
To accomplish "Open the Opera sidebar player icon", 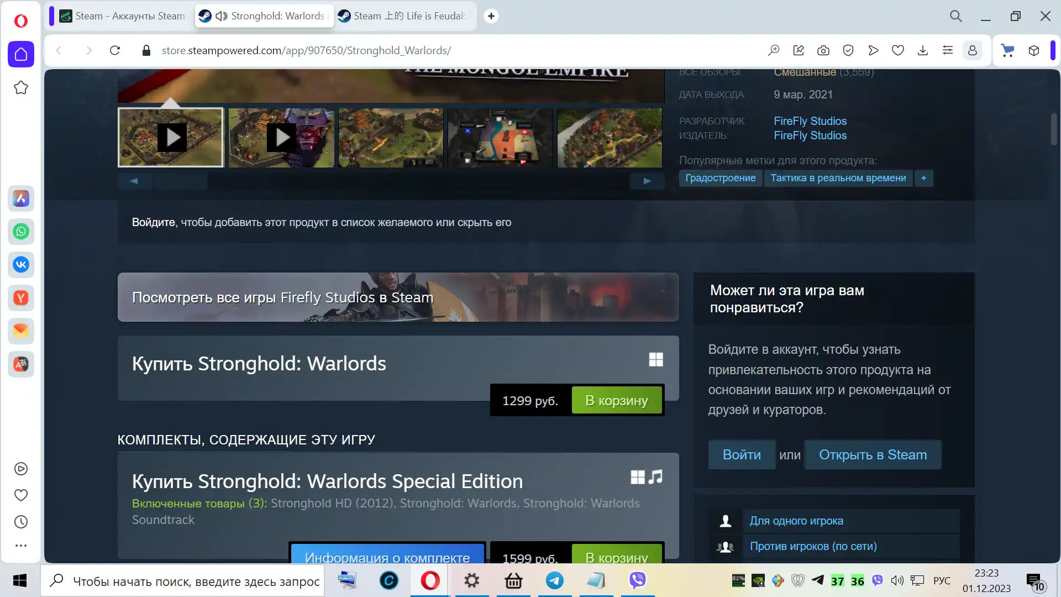I will [x=21, y=469].
